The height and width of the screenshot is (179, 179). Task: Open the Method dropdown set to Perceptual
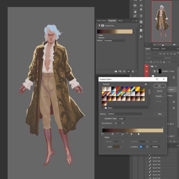(x=114, y=41)
